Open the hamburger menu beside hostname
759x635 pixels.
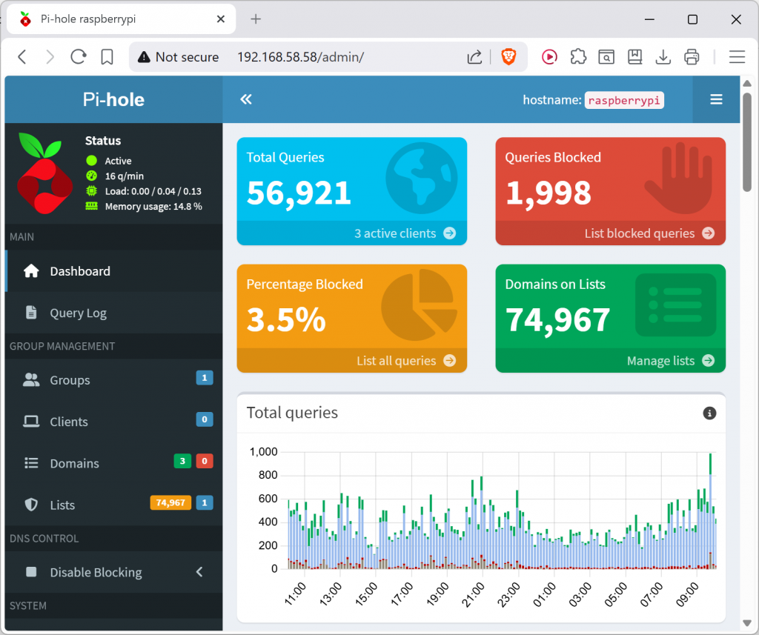click(716, 99)
